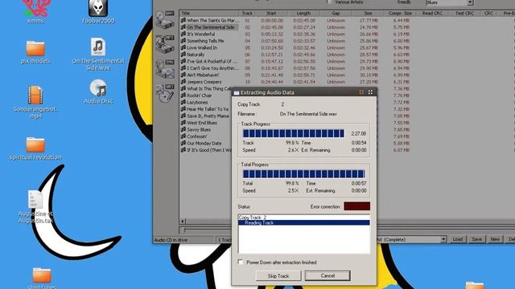Click the Test CRC column header
Screen dimensions: 515x289
(x=464, y=14)
